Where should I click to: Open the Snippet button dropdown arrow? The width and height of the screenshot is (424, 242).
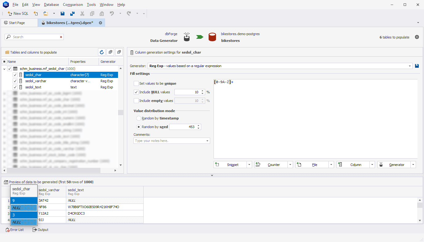tap(249, 165)
